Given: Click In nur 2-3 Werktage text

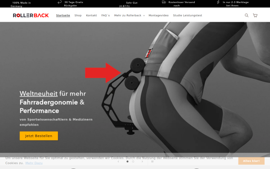Looking at the screenshot, I should pyautogui.click(x=235, y=4).
